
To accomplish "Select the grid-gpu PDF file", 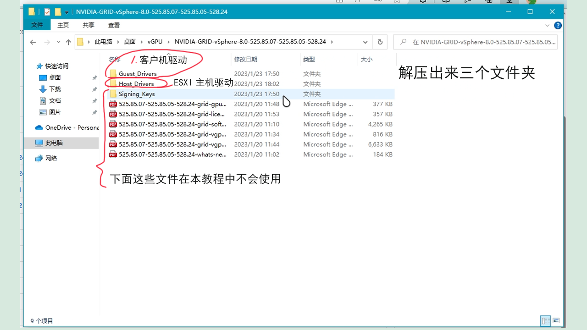I will [x=172, y=104].
